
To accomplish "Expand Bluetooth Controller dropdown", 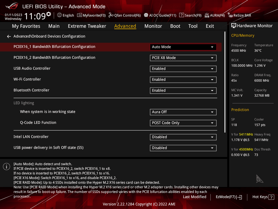I will [x=183, y=90].
